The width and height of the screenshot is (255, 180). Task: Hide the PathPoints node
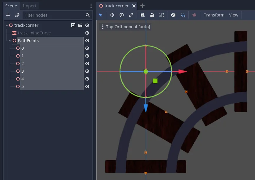tap(87, 41)
